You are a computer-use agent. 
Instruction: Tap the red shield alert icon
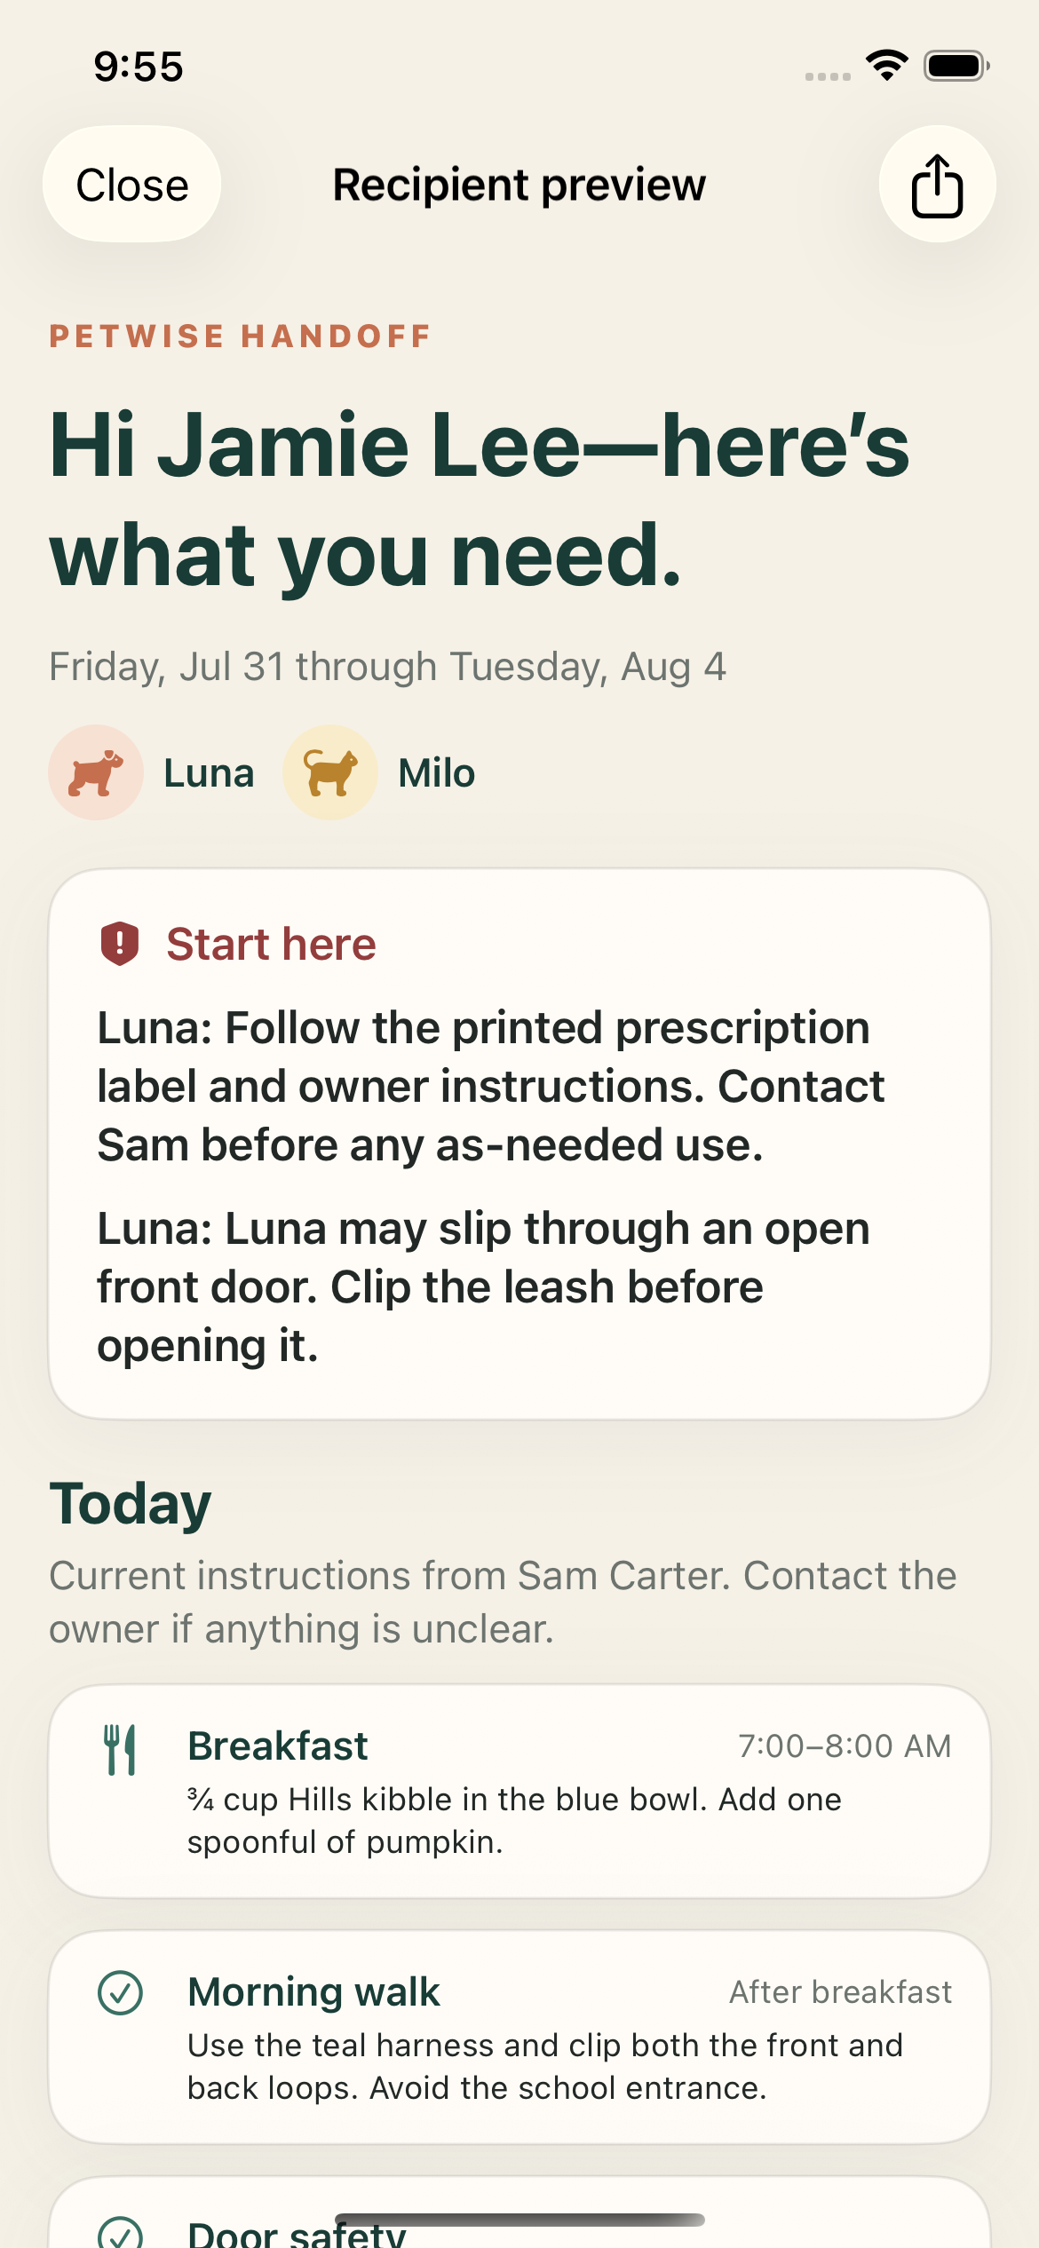tap(120, 943)
